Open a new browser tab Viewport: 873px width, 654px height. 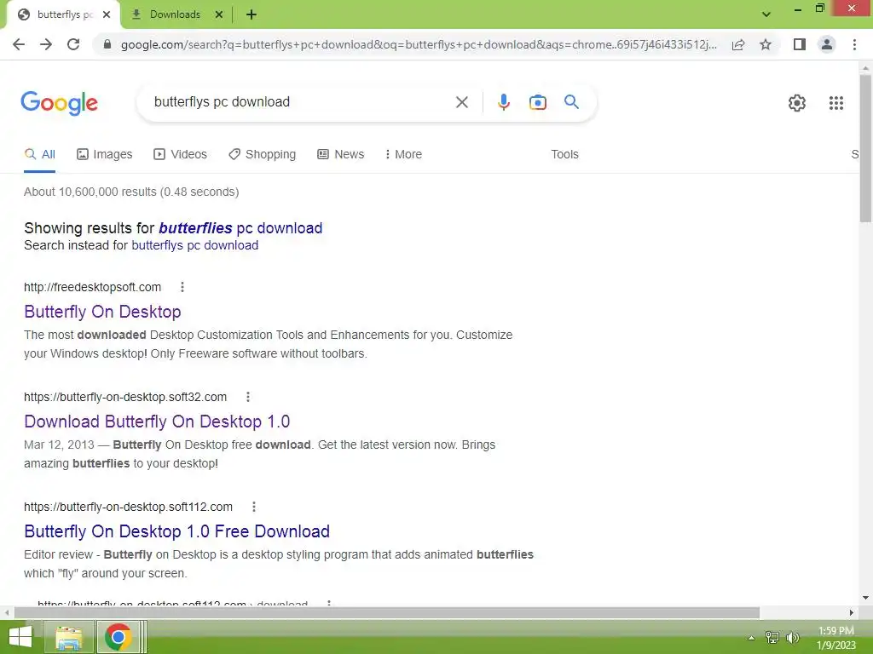pos(251,14)
